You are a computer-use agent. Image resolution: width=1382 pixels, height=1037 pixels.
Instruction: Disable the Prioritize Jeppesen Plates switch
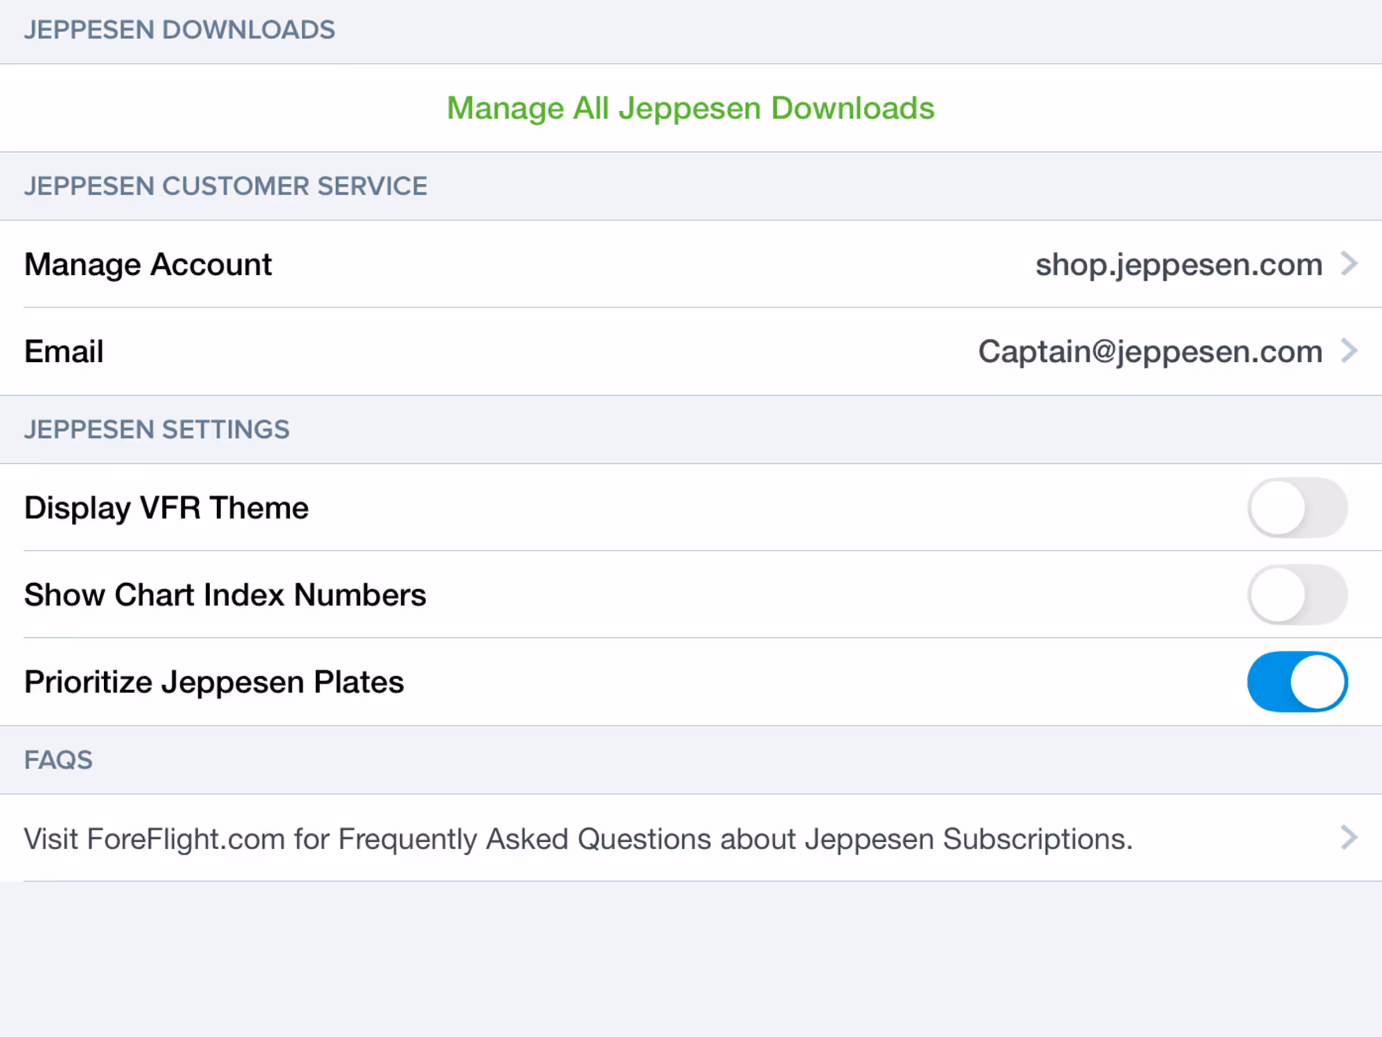pyautogui.click(x=1298, y=682)
